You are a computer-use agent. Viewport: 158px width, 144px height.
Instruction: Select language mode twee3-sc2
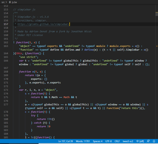[x=128, y=141]
